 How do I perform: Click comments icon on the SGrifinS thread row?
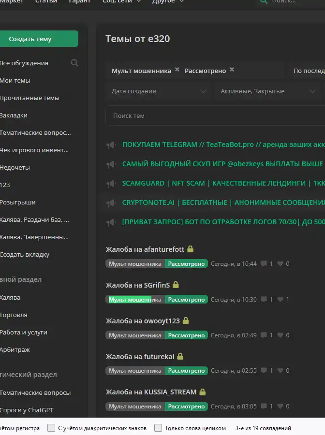264,299
